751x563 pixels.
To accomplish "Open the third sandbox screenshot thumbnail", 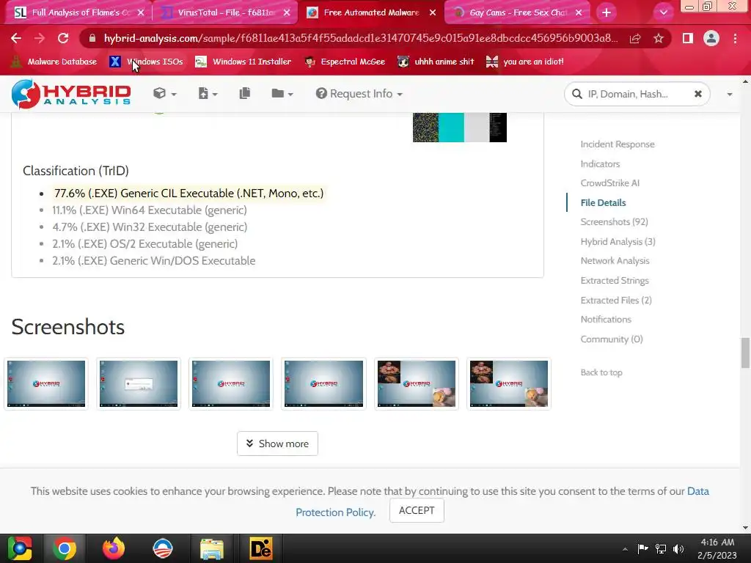I will click(x=231, y=384).
